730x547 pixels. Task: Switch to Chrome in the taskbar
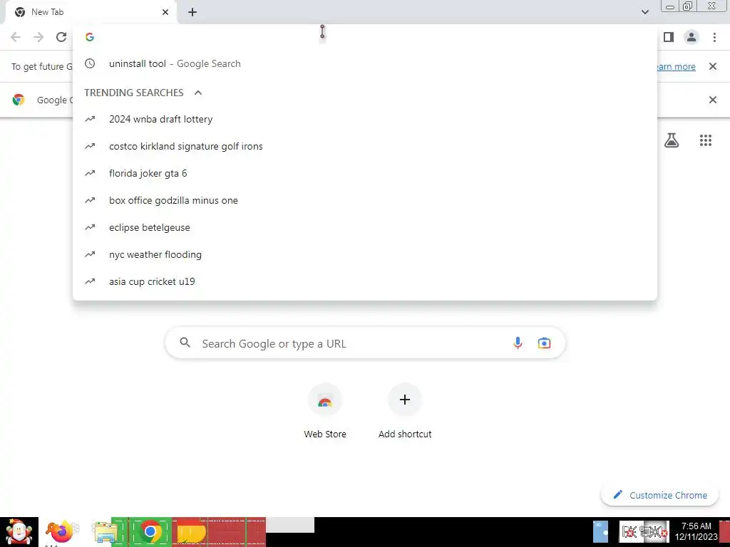pyautogui.click(x=150, y=531)
